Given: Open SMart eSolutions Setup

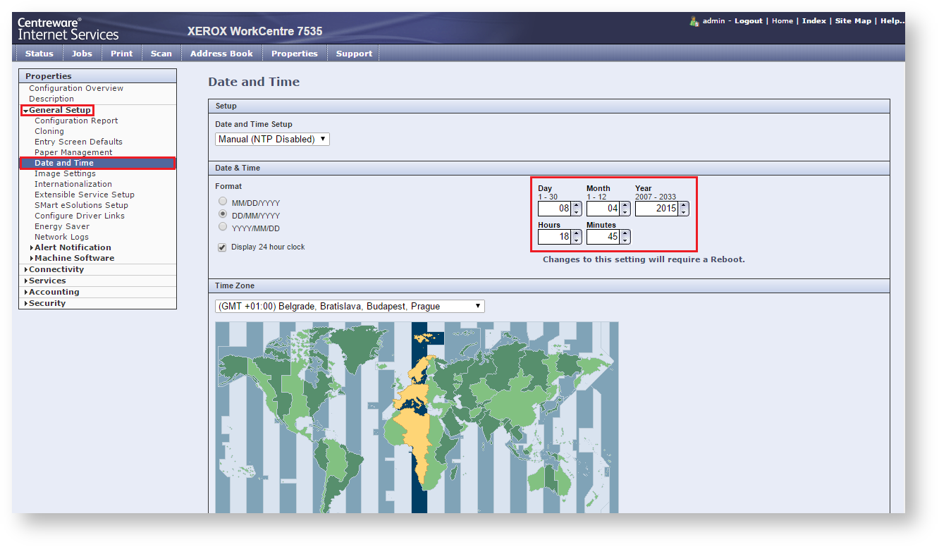Looking at the screenshot, I should 82,205.
